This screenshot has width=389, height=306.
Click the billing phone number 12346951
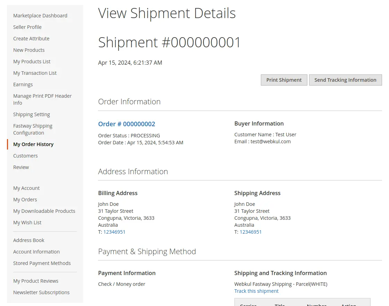pyautogui.click(x=114, y=232)
